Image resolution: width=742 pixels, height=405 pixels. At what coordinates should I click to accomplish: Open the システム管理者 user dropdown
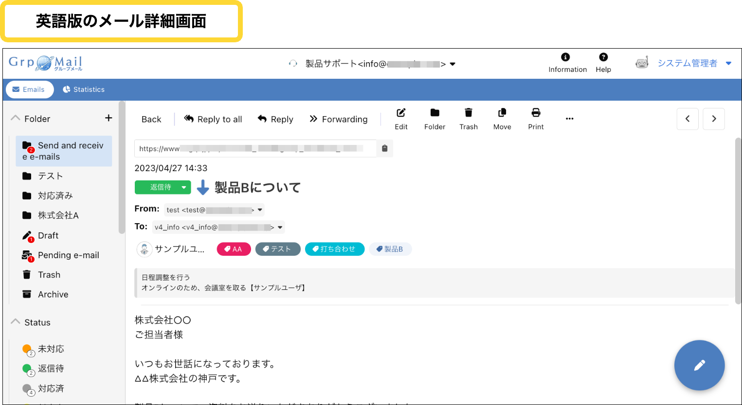728,63
